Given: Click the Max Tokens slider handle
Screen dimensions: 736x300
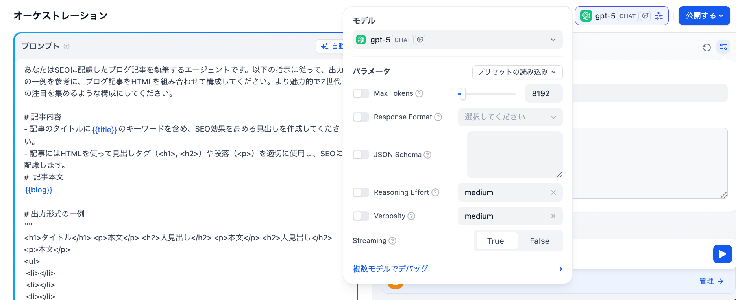Looking at the screenshot, I should (463, 94).
